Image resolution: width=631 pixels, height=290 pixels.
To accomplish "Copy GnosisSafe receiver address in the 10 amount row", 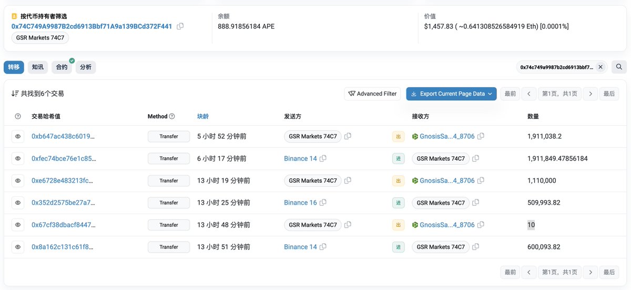I will pyautogui.click(x=481, y=225).
